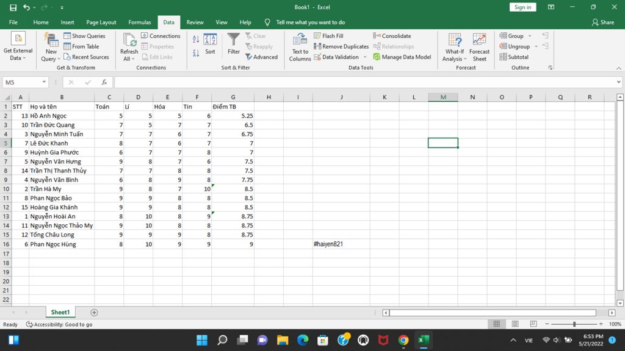Open Google Chrome from the taskbar
The height and width of the screenshot is (351, 625).
(403, 340)
